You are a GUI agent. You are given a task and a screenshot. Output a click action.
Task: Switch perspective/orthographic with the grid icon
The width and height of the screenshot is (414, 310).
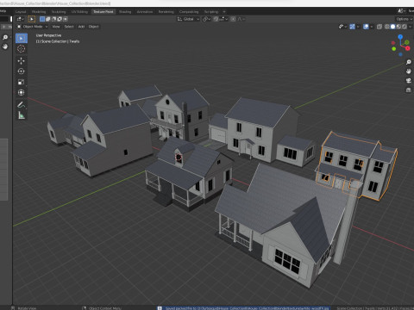click(x=409, y=90)
